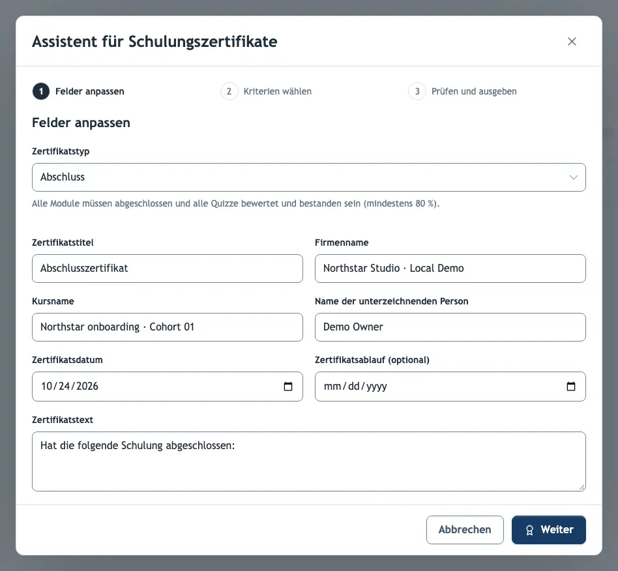The width and height of the screenshot is (618, 571).
Task: Close the Schulungszertifikate assistant dialog
Action: click(572, 41)
